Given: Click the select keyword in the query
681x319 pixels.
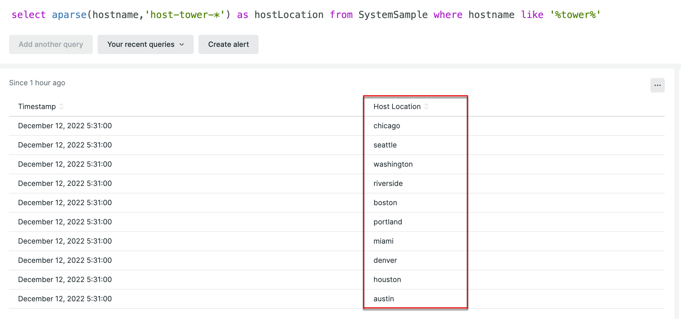Looking at the screenshot, I should click(29, 15).
